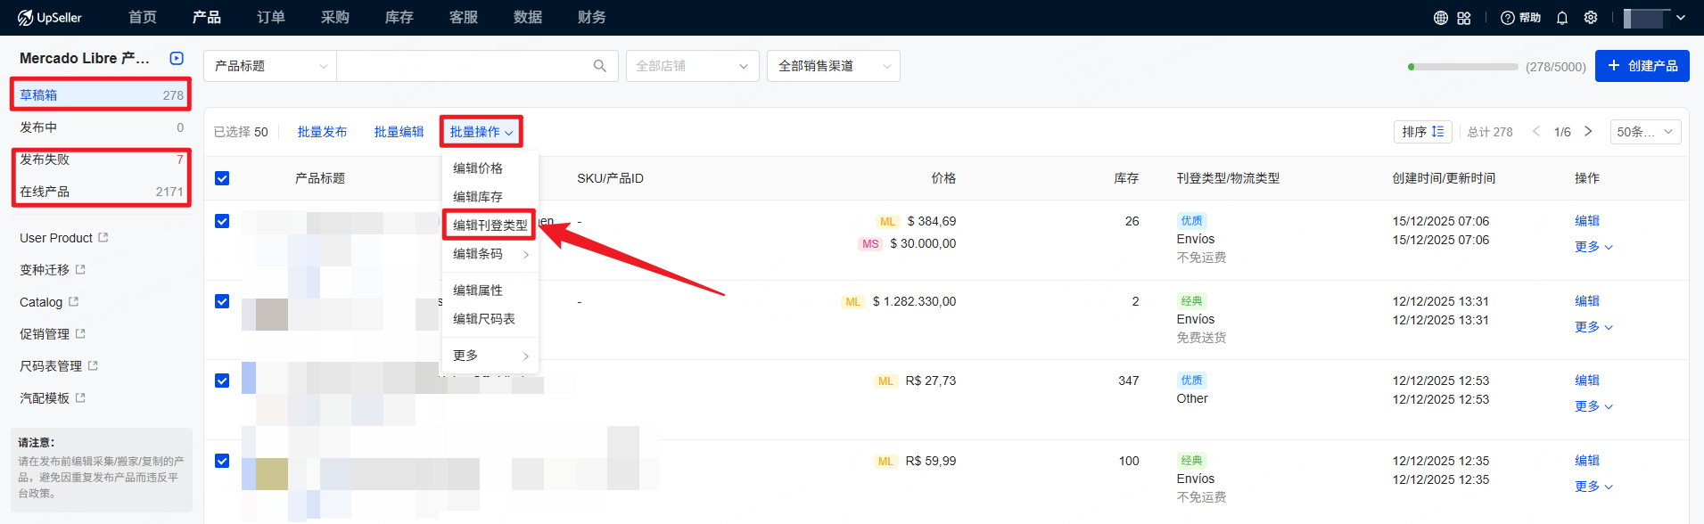Image resolution: width=1704 pixels, height=524 pixels.
Task: Click the search magnifier icon
Action: click(599, 66)
